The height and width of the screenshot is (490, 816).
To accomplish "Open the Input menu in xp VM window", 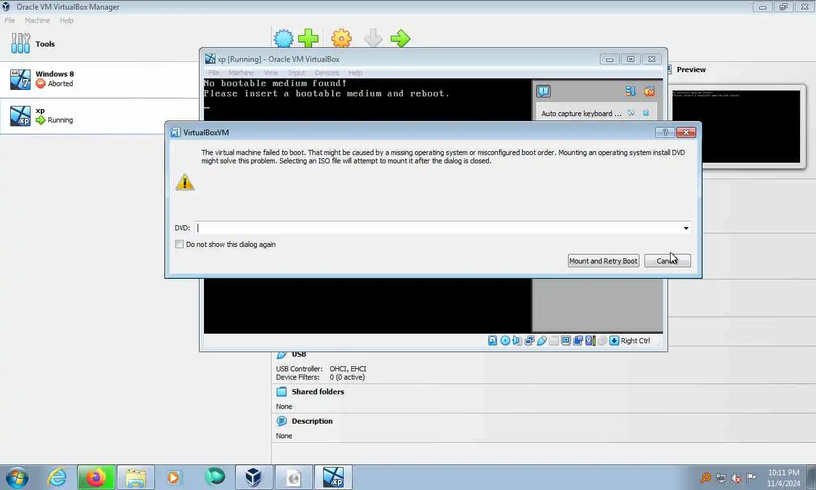I will pos(296,73).
